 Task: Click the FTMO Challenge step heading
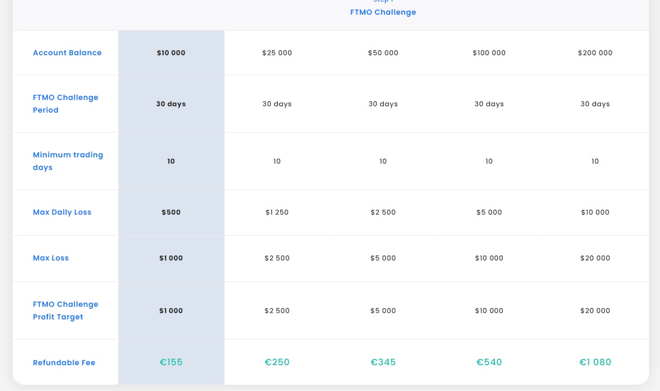pyautogui.click(x=383, y=12)
